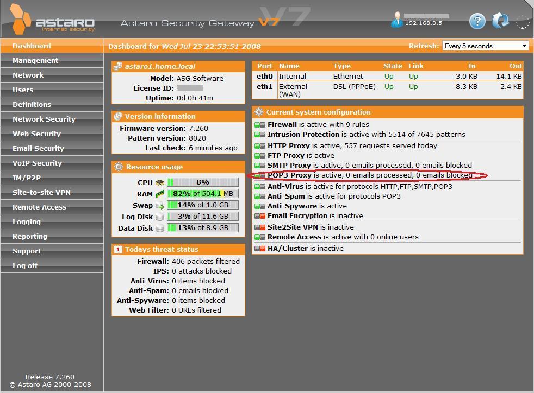534x393 pixels.
Task: Click the POP3 Proxy link
Action: [289, 175]
